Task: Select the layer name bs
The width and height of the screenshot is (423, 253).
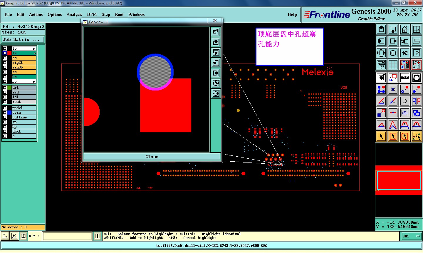Action: coord(24,77)
